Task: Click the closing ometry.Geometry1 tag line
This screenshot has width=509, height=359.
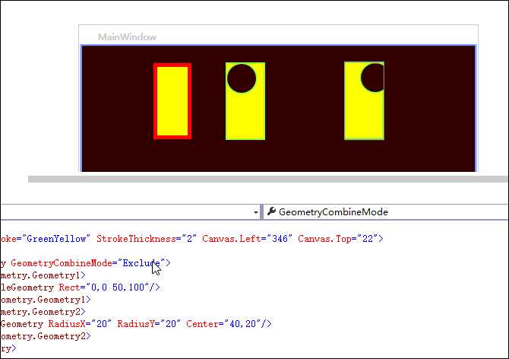Action: click(x=46, y=300)
